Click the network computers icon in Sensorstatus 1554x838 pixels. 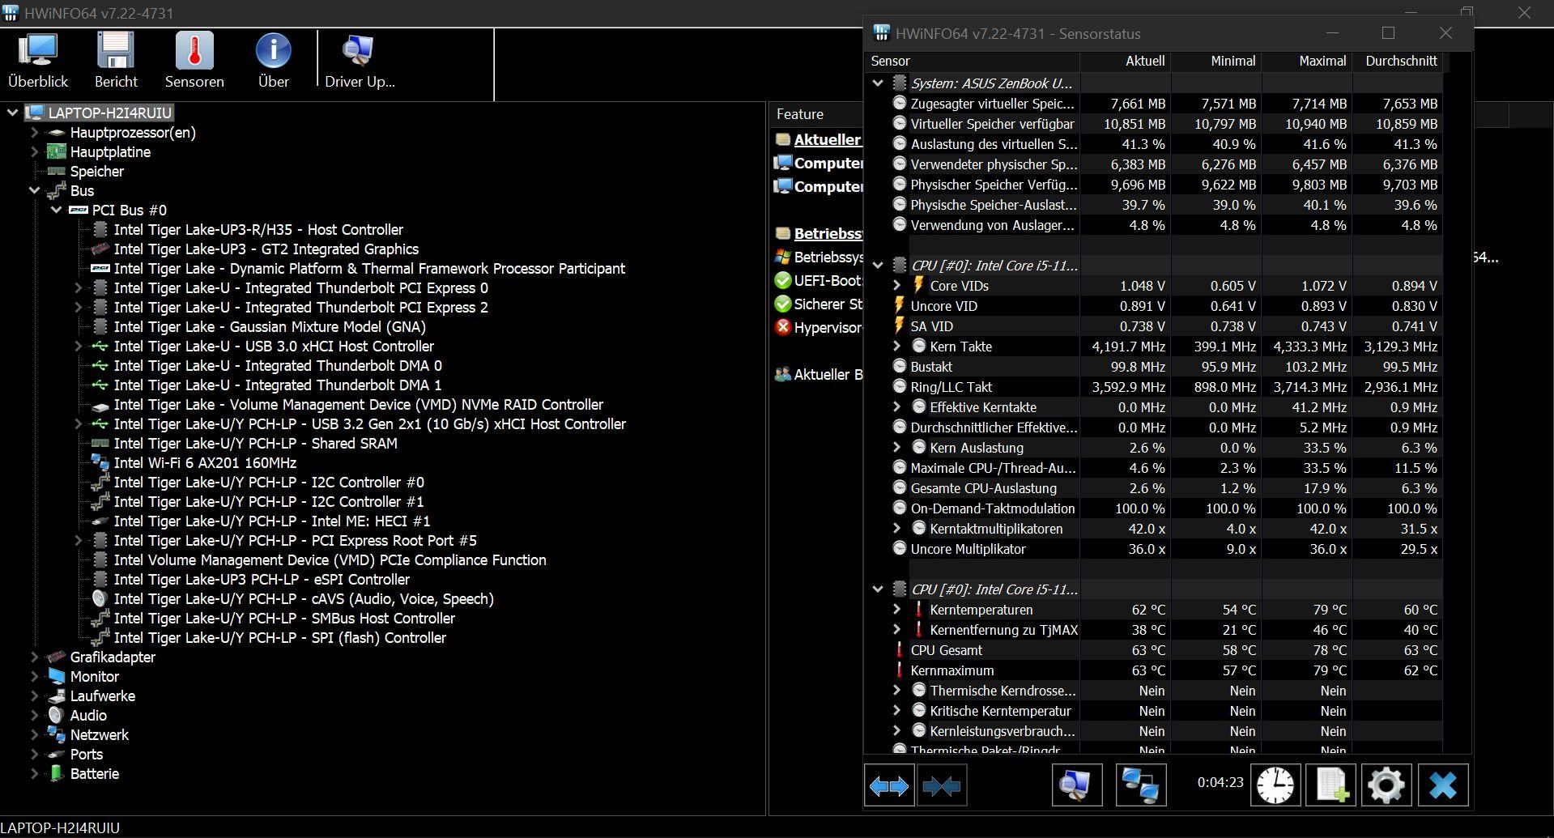(1141, 785)
